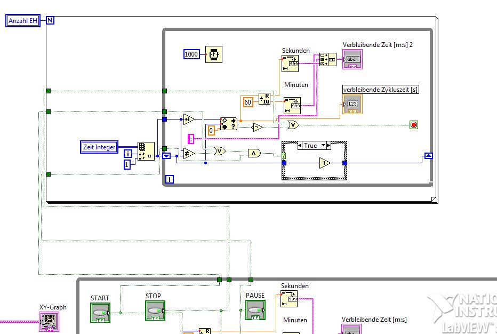
Task: Click the PAUSE boolean control terminal
Action: click(x=255, y=310)
